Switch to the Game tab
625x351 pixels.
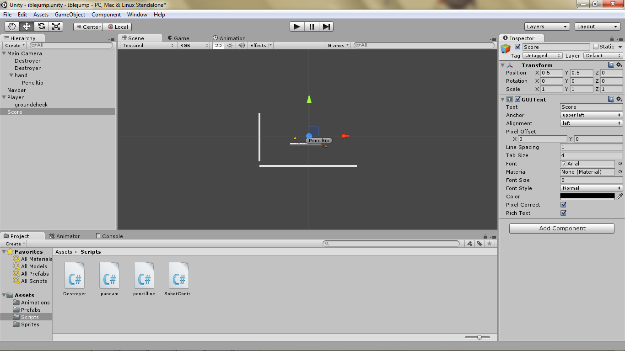178,38
